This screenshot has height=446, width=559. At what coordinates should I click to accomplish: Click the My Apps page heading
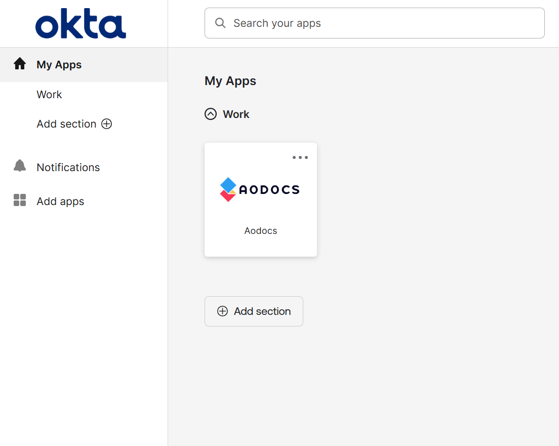[230, 81]
